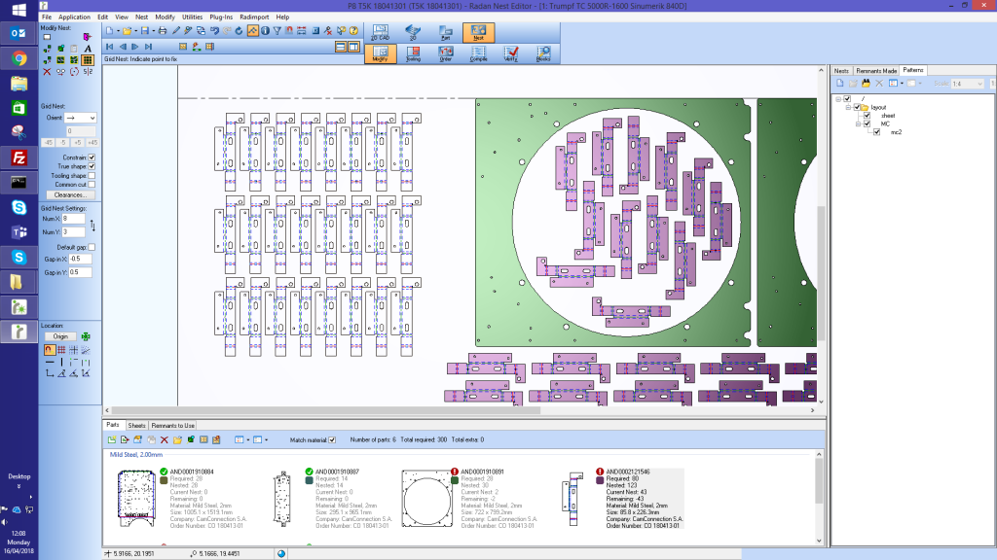Click the Print icon in toolbar
This screenshot has height=560, width=997.
(163, 31)
